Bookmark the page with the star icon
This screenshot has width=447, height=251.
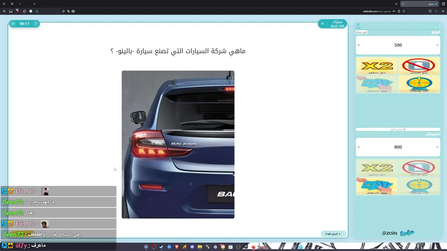[x=63, y=11]
